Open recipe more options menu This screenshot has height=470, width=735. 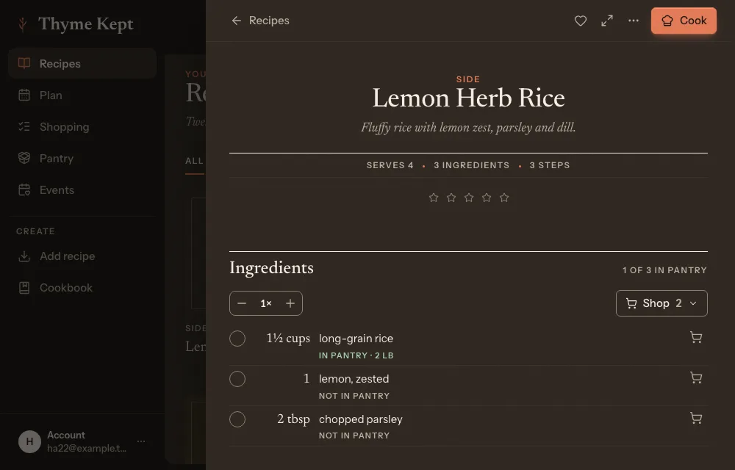pyautogui.click(x=634, y=21)
